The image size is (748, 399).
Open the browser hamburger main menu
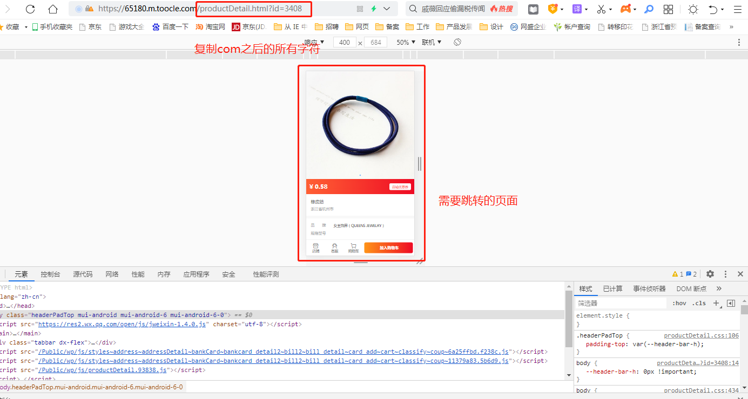738,9
